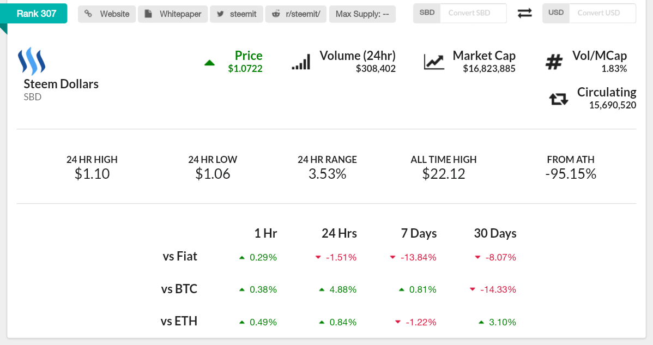This screenshot has height=345, width=653.
Task: Click the vs BTC row label
Action: point(179,289)
